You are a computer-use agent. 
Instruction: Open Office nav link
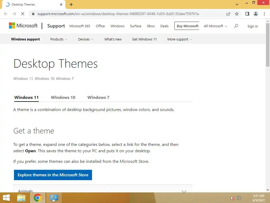100,26
